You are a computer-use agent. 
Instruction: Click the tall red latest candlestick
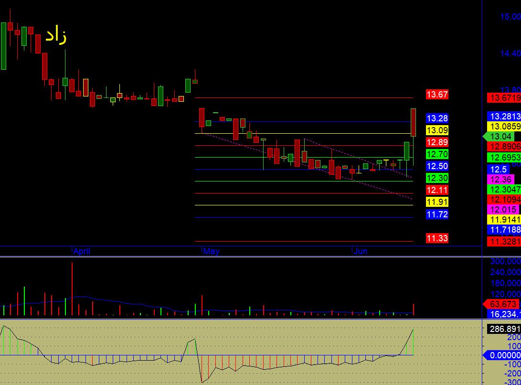(x=414, y=122)
